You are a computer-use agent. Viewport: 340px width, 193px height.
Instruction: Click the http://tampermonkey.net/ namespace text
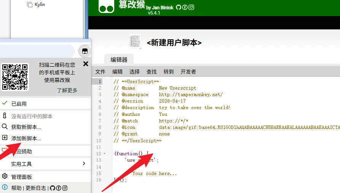tap(191, 95)
